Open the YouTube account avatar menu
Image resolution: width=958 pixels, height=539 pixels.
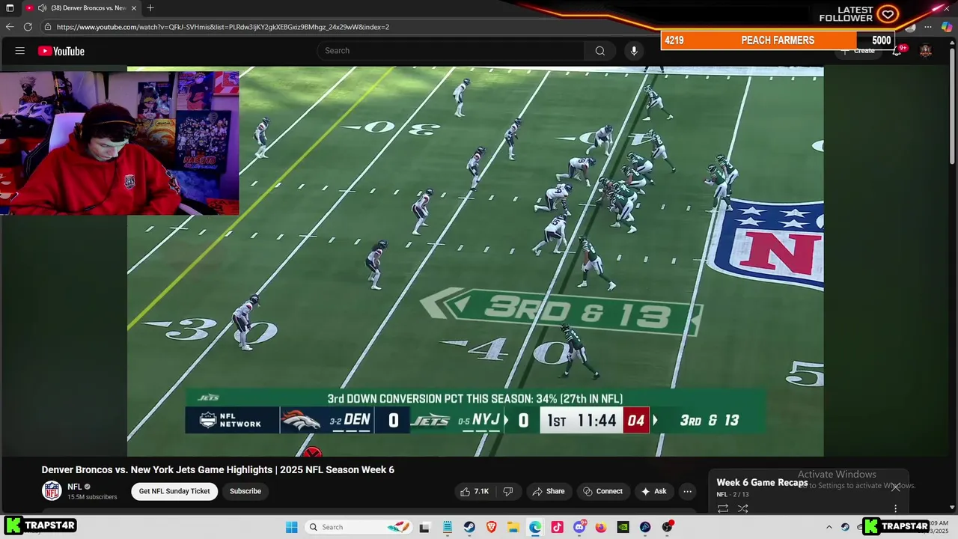point(926,51)
